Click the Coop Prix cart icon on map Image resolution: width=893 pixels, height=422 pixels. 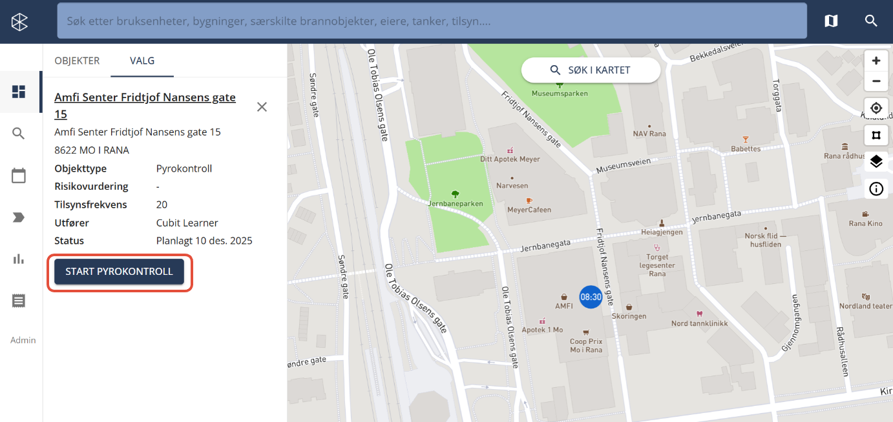[586, 332]
